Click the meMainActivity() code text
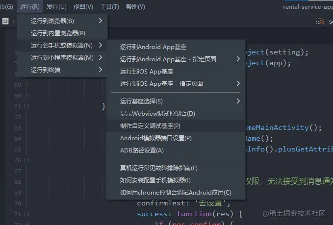This screenshot has height=225, width=333. pyautogui.click(x=284, y=127)
